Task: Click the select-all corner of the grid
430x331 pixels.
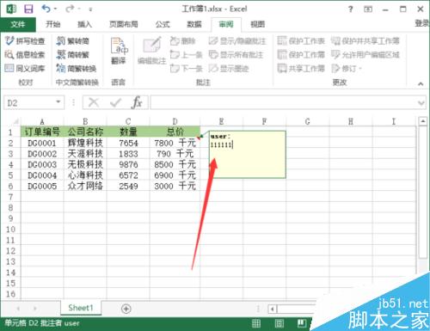Action: (15, 121)
